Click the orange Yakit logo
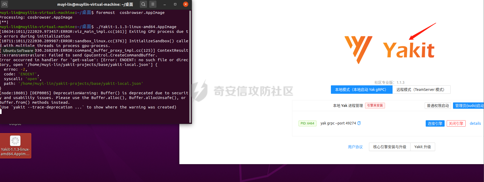 click(x=390, y=50)
